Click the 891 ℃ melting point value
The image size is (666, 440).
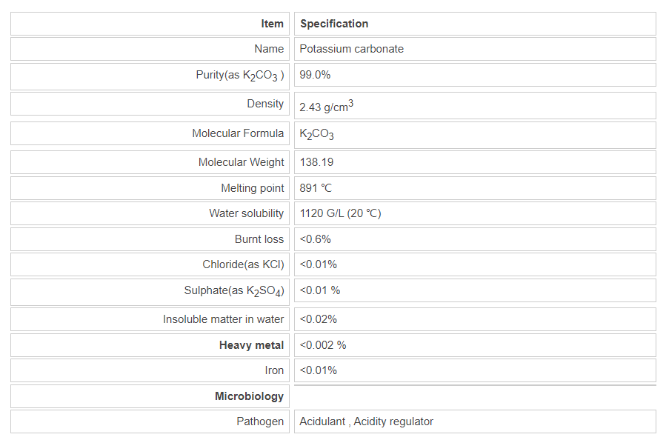[316, 188]
